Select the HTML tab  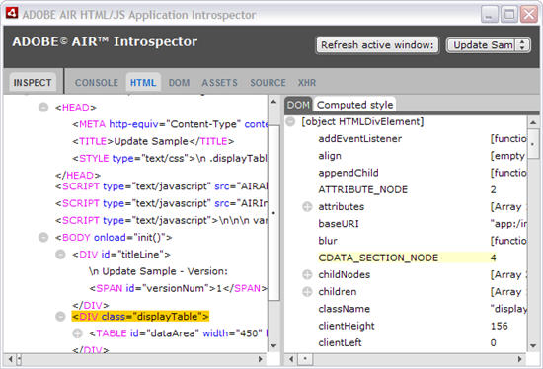pos(143,83)
